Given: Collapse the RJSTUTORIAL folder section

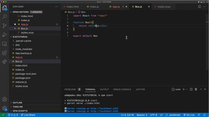Looking at the screenshot, I should (35, 37).
